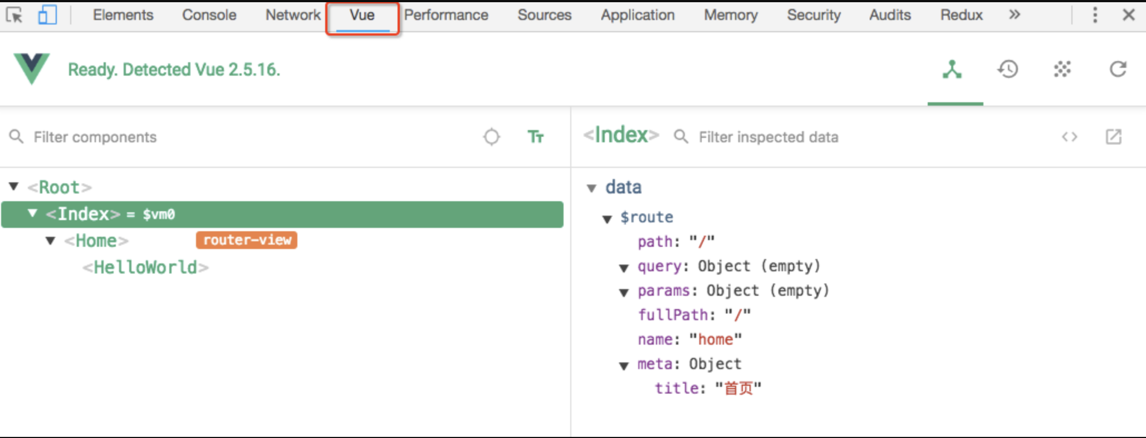Click the select component target icon
The width and height of the screenshot is (1146, 438).
point(491,137)
